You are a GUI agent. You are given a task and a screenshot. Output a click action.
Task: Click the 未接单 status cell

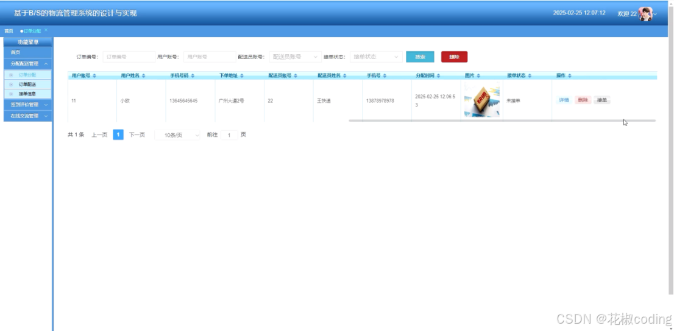513,101
